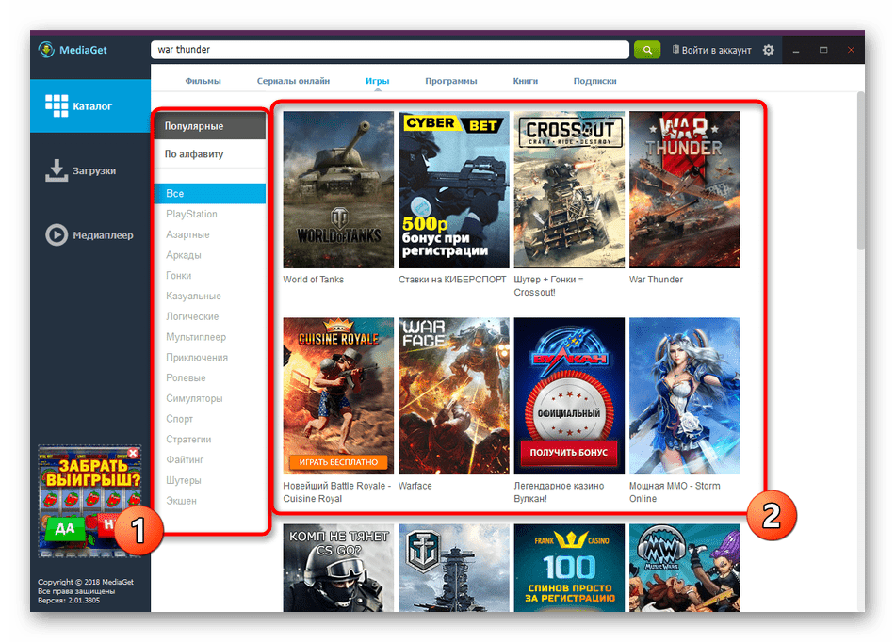This screenshot has width=895, height=642.
Task: Open the Cuisine Royale game cover
Action: (338, 395)
